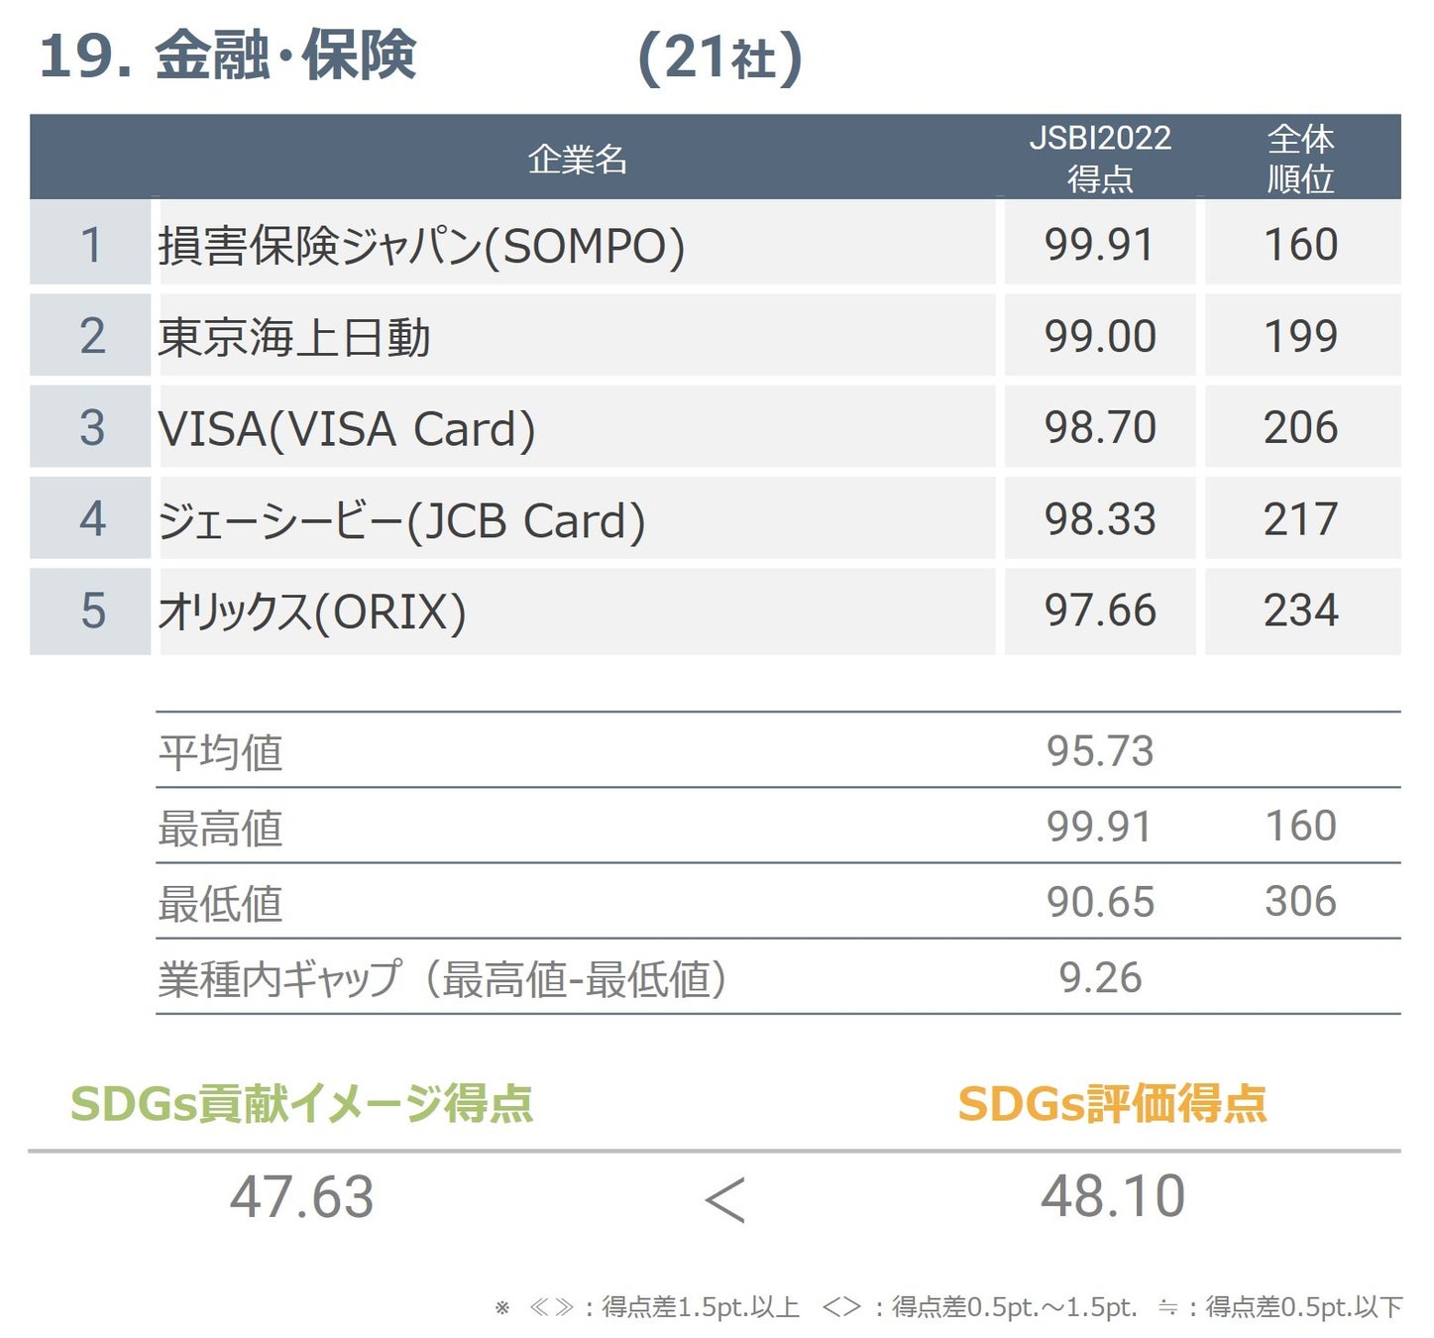Click the 業種内ギャップ value 9.26
The image size is (1434, 1338).
[1100, 978]
